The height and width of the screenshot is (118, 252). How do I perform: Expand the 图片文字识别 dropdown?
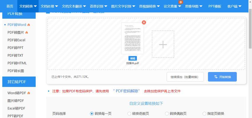pyautogui.click(x=123, y=6)
